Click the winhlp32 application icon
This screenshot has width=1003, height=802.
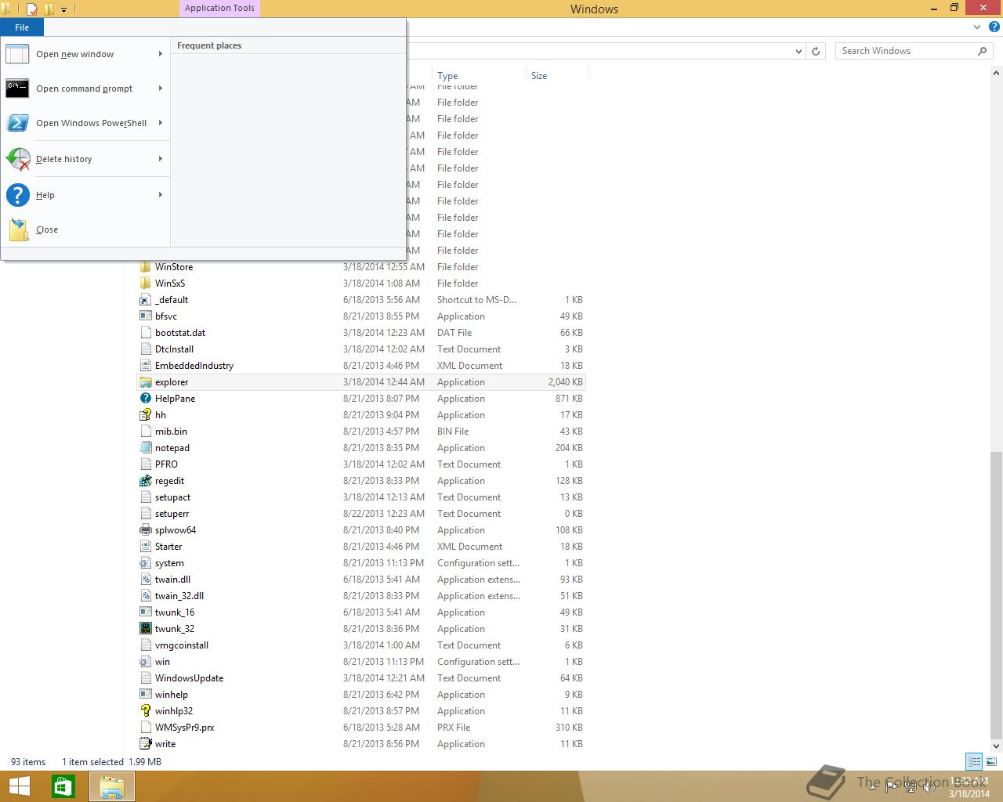click(x=145, y=711)
